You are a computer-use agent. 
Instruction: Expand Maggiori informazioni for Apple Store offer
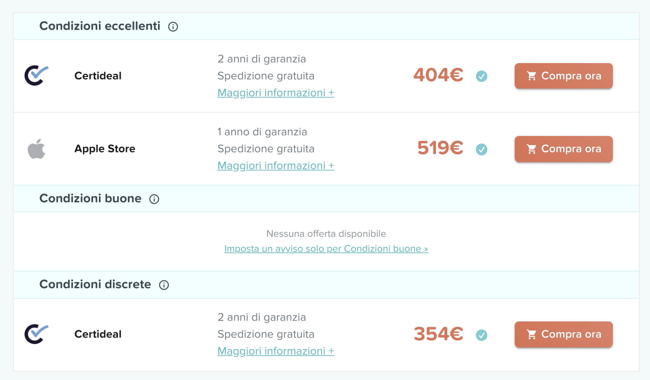coord(276,166)
